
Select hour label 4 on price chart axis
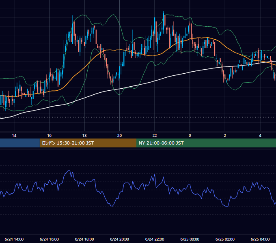click(260, 136)
